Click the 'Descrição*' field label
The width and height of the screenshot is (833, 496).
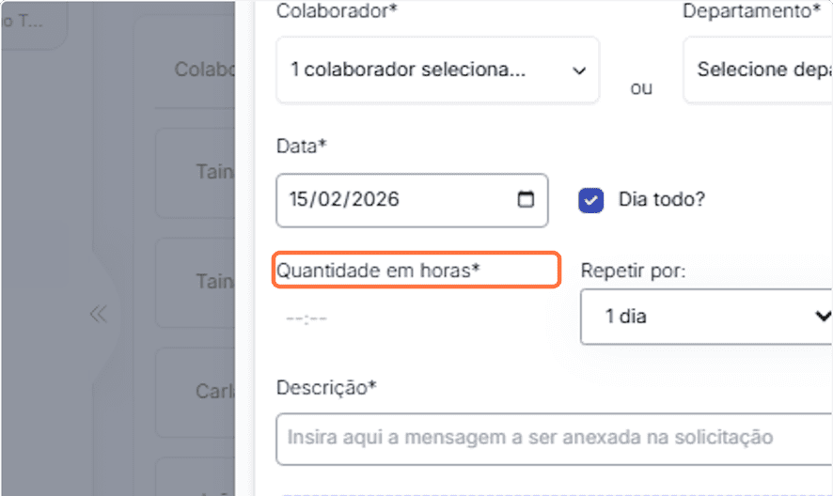point(326,387)
